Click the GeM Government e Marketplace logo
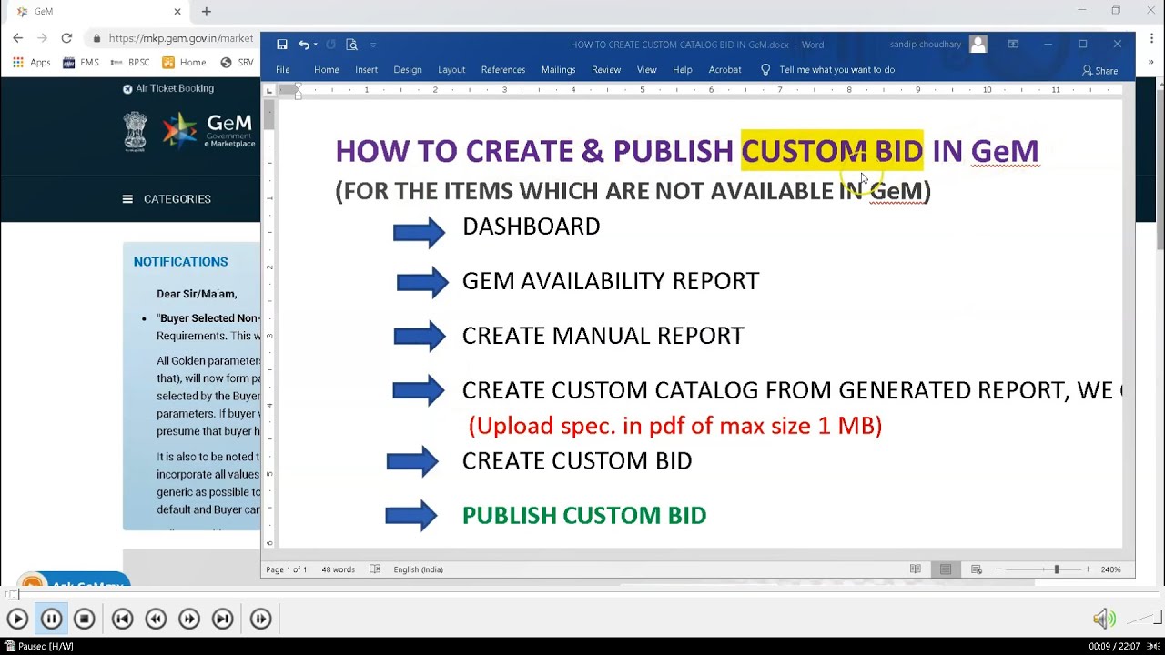 208,131
